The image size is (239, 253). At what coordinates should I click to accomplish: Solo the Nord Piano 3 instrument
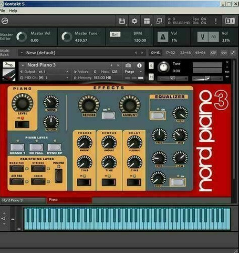151,66
